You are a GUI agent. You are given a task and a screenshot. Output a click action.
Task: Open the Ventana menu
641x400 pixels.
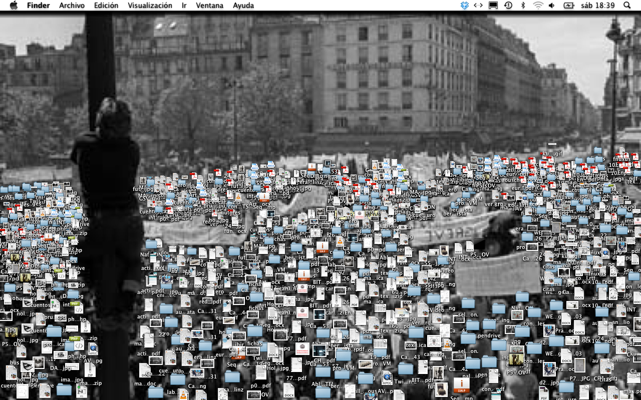point(210,5)
